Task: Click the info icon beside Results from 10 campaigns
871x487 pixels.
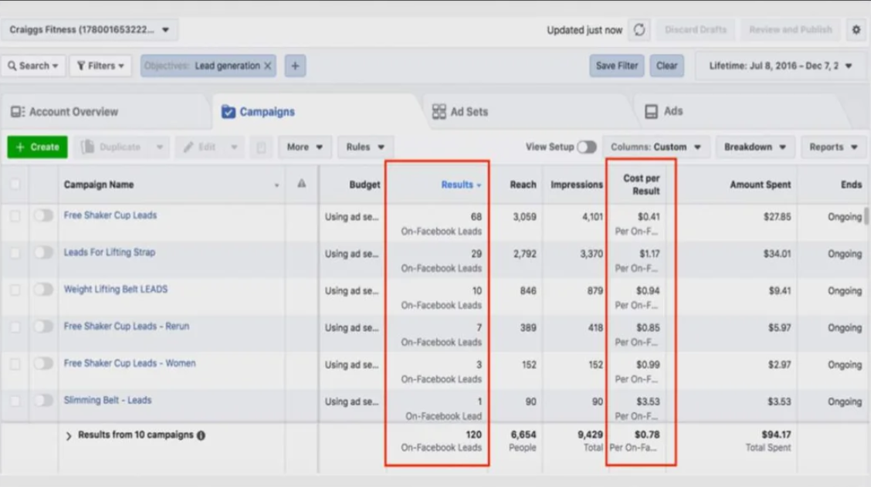Action: (201, 435)
